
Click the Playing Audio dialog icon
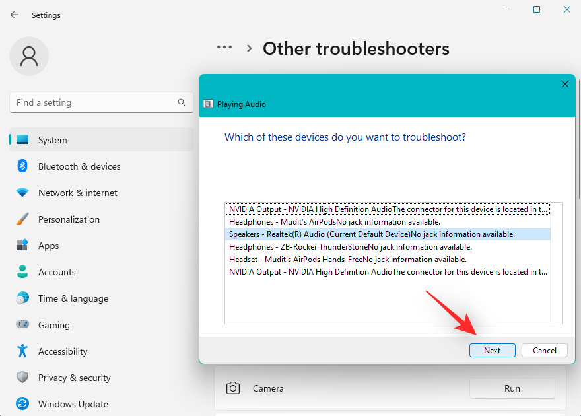[209, 104]
